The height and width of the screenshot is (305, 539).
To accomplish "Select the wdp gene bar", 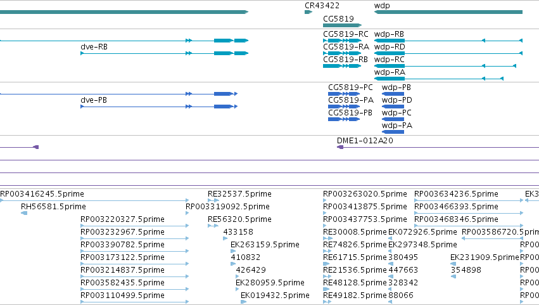I will tap(448, 12).
